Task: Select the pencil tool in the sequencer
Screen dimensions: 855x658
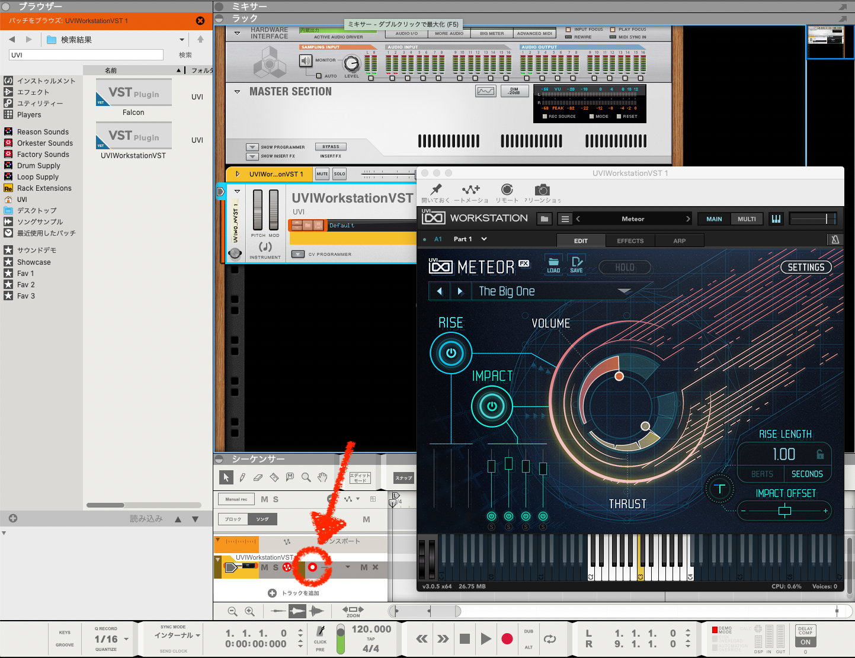Action: click(242, 477)
